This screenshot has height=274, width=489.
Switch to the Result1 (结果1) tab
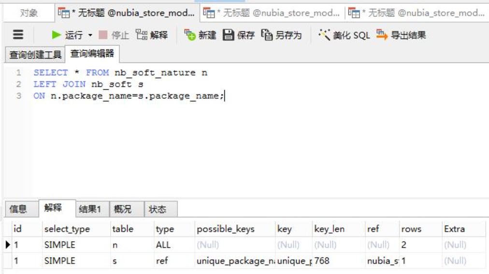coord(92,209)
